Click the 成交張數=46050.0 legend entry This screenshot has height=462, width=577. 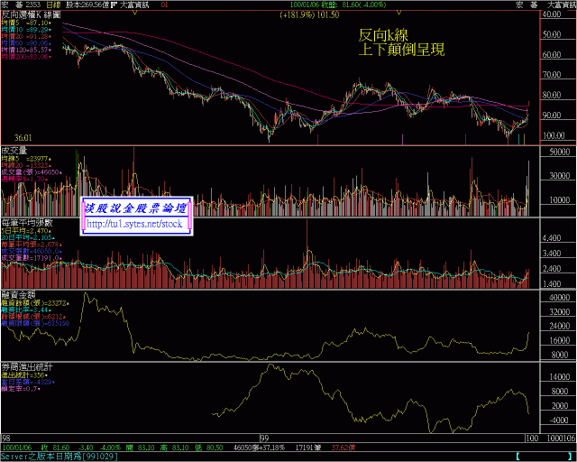tap(32, 251)
